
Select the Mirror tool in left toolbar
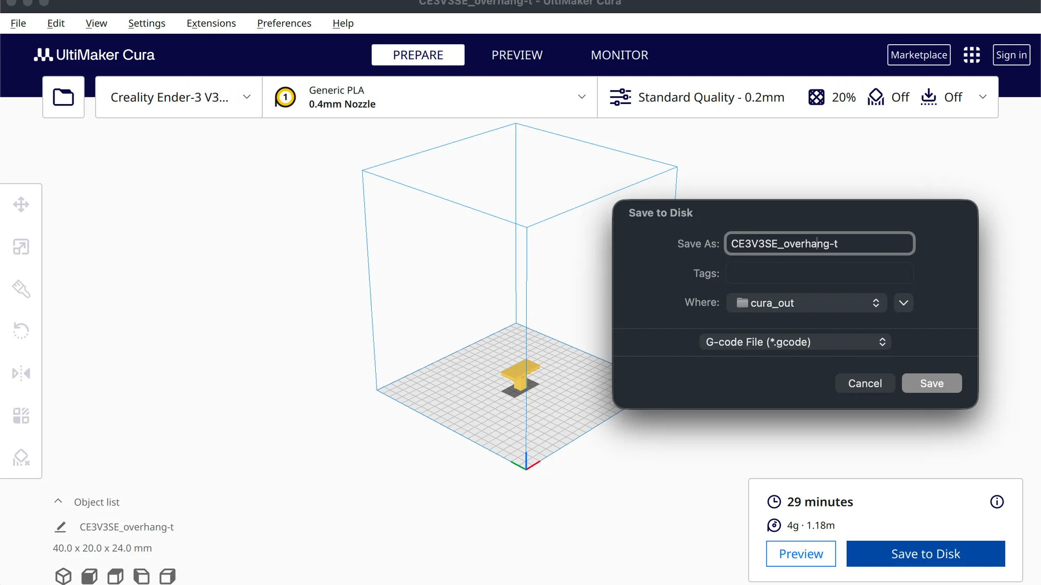pyautogui.click(x=21, y=373)
